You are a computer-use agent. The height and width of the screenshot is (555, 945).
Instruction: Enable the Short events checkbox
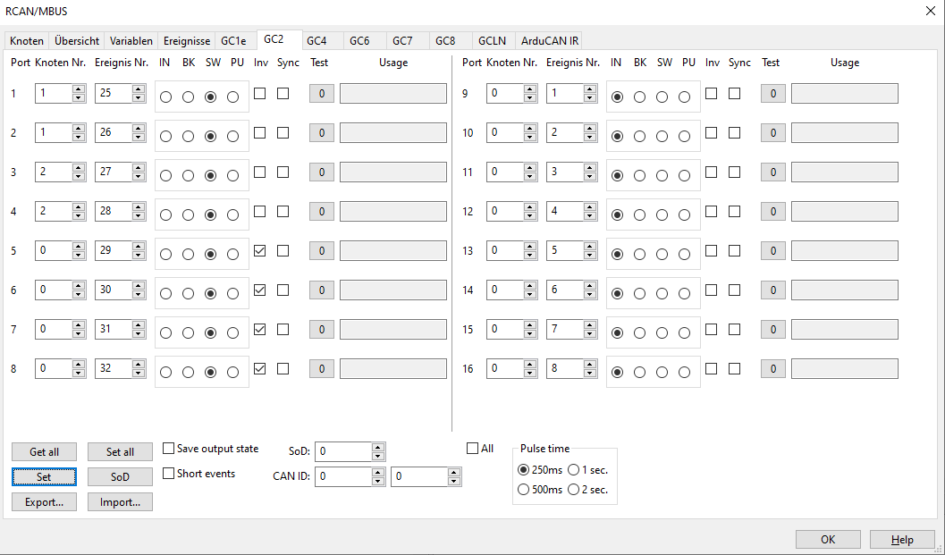[x=169, y=474]
